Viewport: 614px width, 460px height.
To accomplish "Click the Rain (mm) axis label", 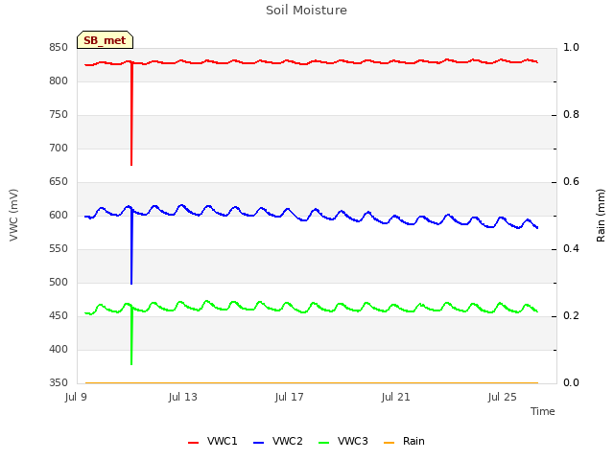I will [601, 215].
